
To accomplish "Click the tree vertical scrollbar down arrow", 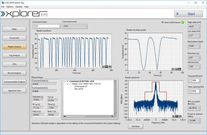I will (115, 113).
